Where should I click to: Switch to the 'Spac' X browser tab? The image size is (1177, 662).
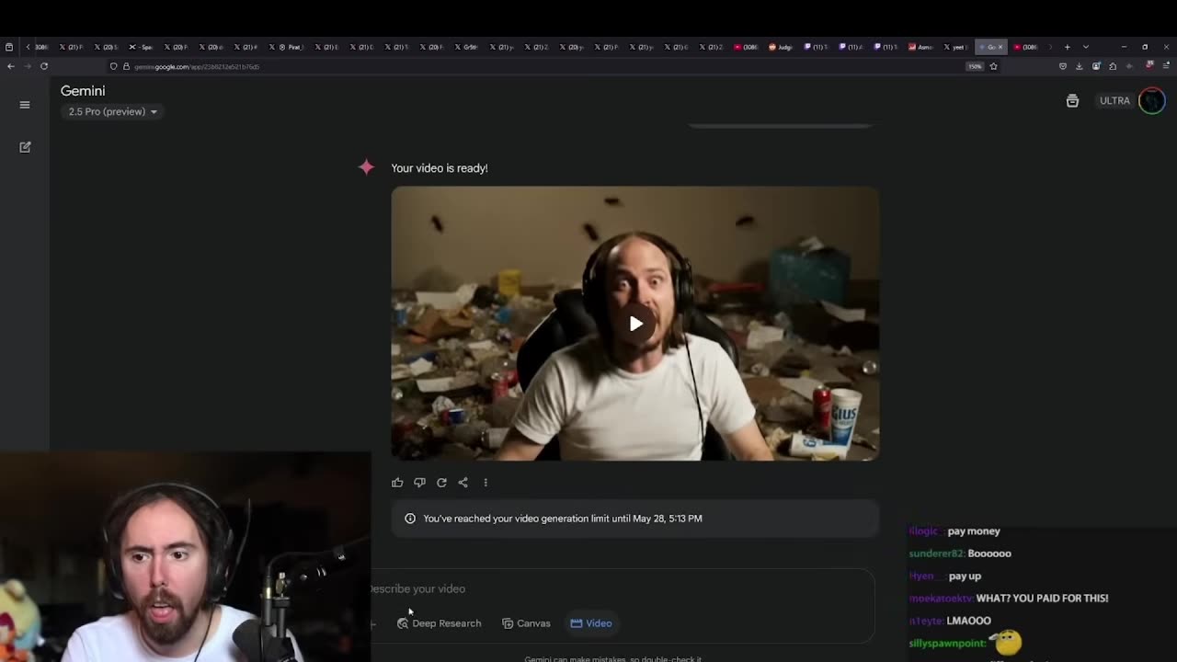pos(142,47)
